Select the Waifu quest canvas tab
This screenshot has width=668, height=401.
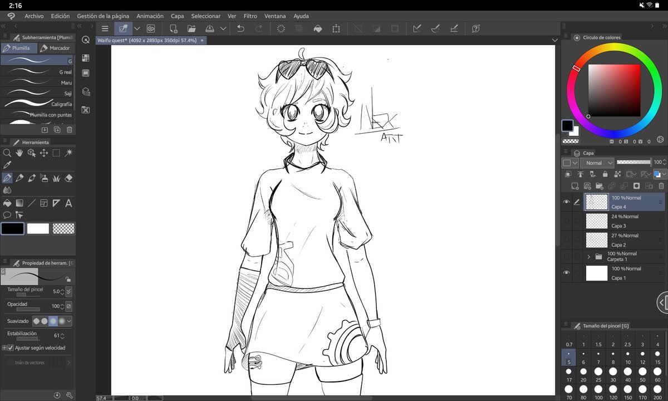click(150, 41)
